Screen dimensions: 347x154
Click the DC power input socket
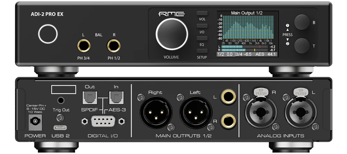[35, 122]
